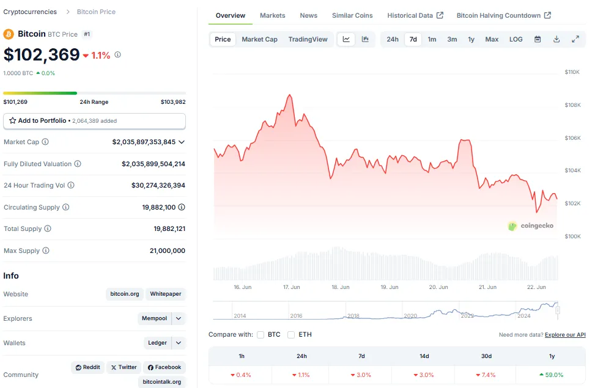Expand Market Cap details chevron
Viewport: 595px width, 388px height.
pos(182,142)
